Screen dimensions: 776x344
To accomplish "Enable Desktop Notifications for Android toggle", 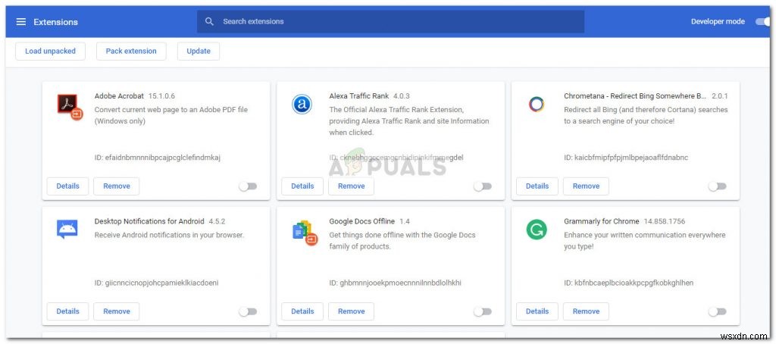I will (248, 311).
